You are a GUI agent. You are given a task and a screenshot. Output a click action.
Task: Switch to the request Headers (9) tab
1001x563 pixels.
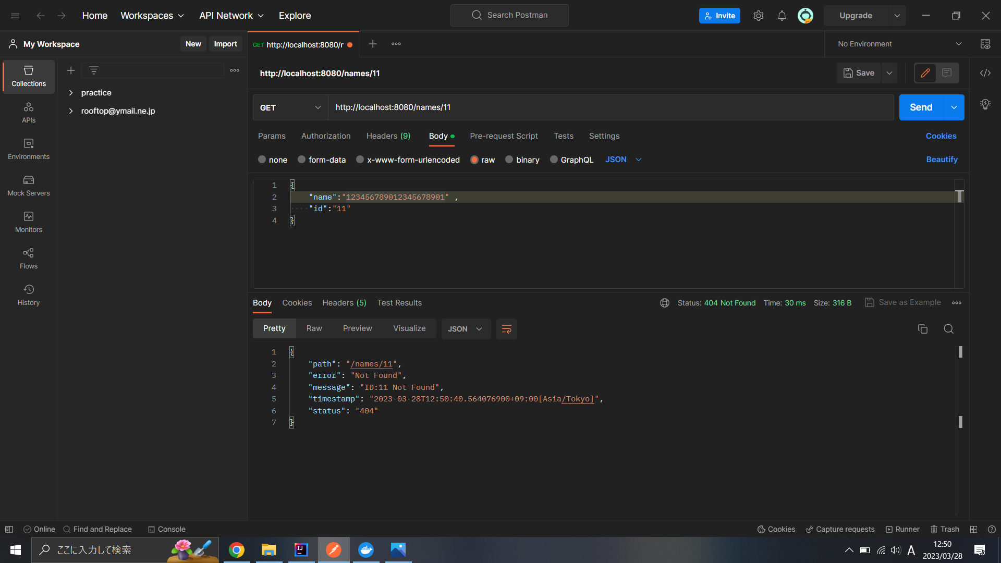pos(388,136)
